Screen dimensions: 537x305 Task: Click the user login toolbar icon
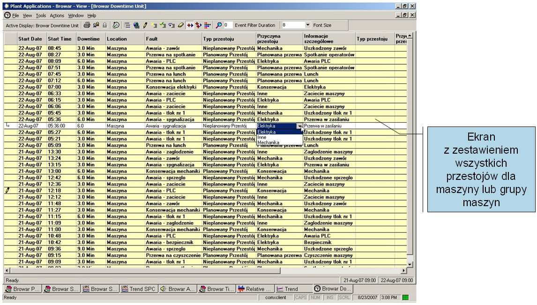(96, 25)
